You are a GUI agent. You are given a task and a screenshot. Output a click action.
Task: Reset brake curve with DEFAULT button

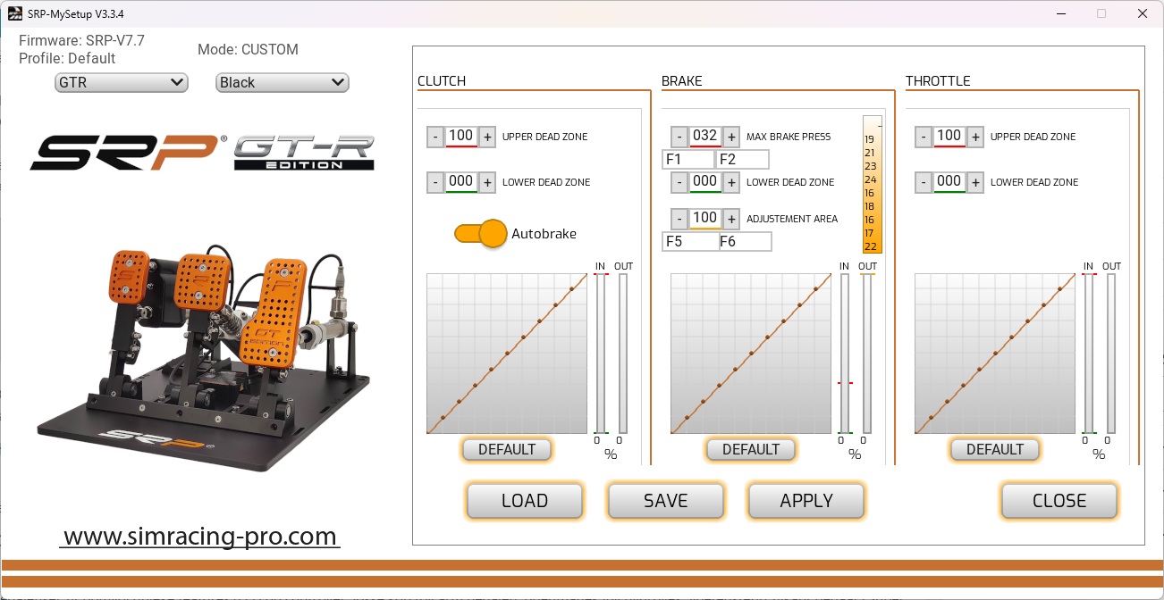(750, 450)
